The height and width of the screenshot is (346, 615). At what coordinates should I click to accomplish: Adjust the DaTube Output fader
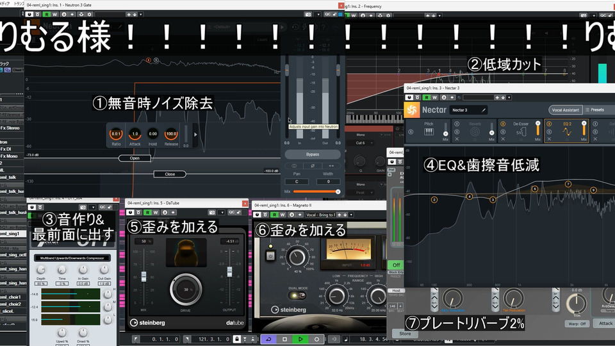[229, 272]
